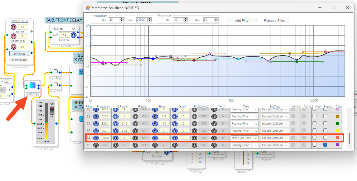Viewport: 357px width, 181px height.
Task: Click Frequency1 spinner knob for filter 12
Action: pyautogui.click(x=96, y=124)
